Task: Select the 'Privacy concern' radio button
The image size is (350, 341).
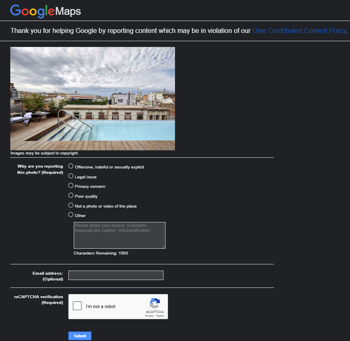Action: (71, 186)
